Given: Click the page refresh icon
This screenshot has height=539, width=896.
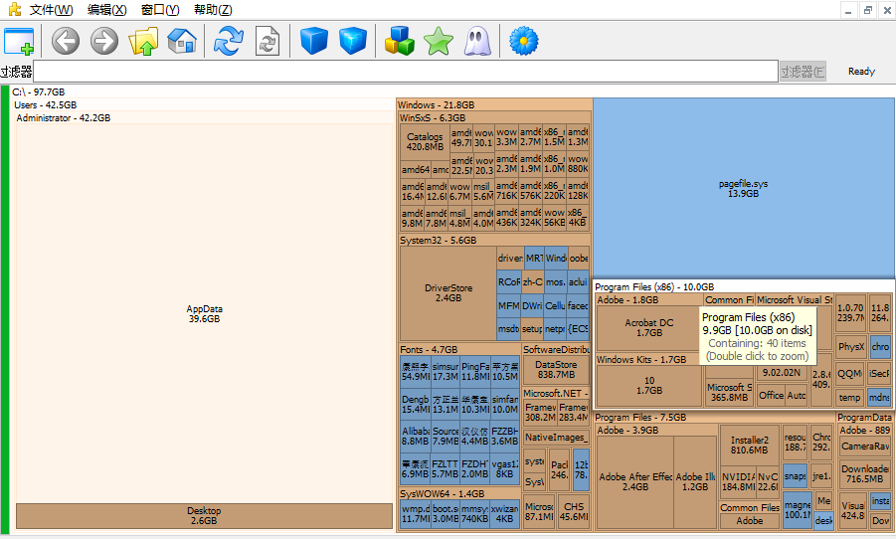Looking at the screenshot, I should [x=267, y=41].
